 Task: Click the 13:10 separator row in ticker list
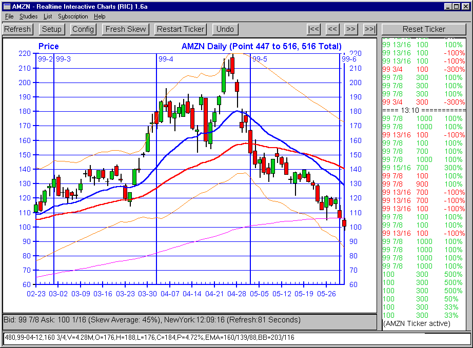(424, 110)
